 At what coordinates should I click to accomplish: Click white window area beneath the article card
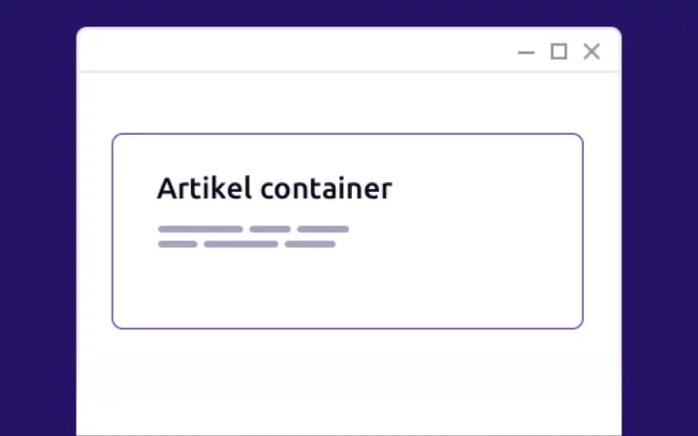point(347,383)
